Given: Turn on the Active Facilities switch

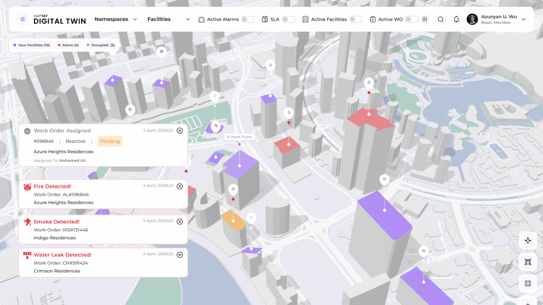Looking at the screenshot, I should [355, 20].
